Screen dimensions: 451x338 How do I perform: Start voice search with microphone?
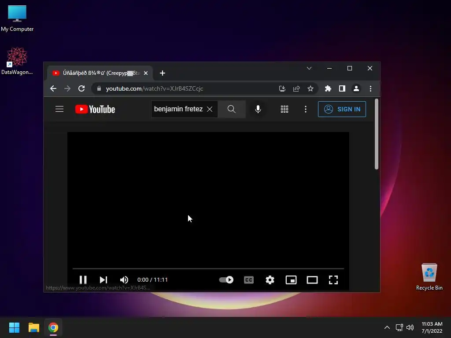pyautogui.click(x=258, y=109)
